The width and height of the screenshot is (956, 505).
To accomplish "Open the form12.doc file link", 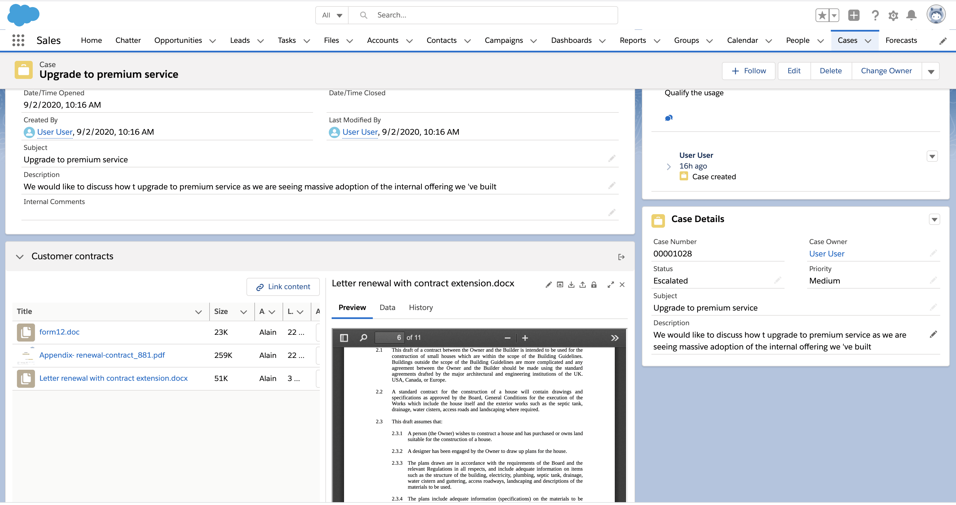I will point(60,332).
